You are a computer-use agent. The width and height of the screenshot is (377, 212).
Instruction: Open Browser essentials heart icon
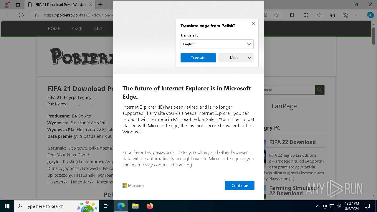[x=345, y=15]
